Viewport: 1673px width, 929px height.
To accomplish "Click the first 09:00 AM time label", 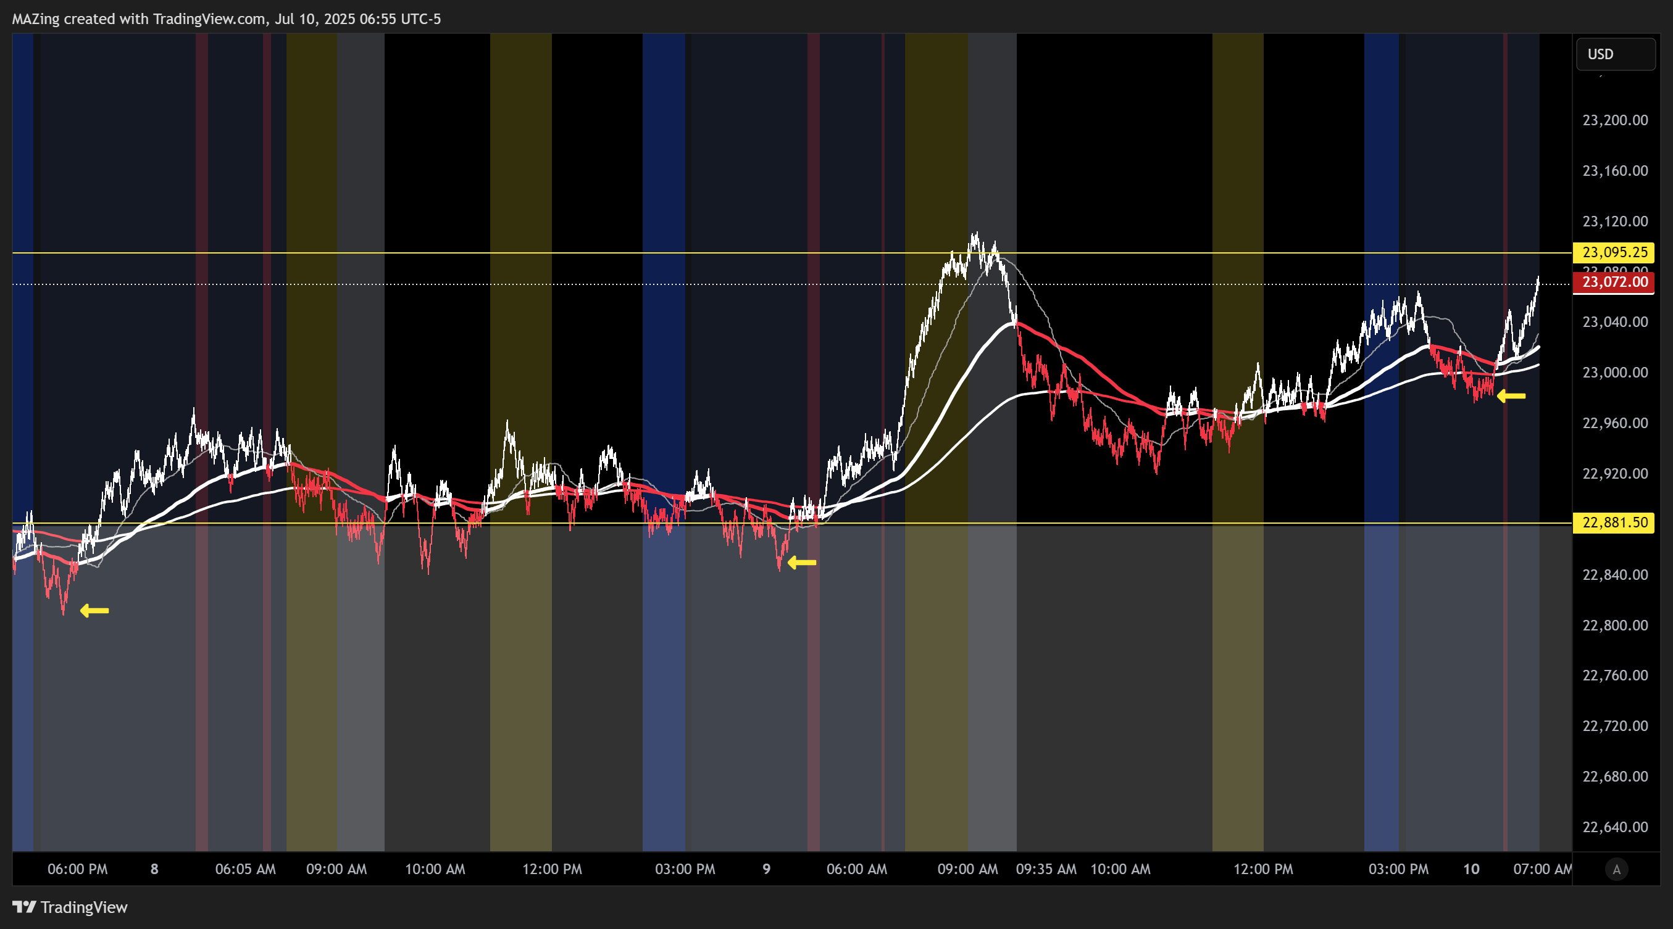I will coord(336,869).
